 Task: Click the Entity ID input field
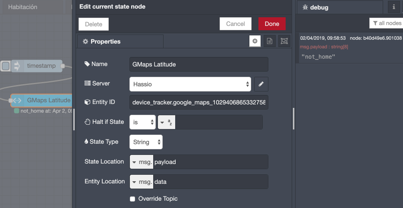tap(198, 102)
